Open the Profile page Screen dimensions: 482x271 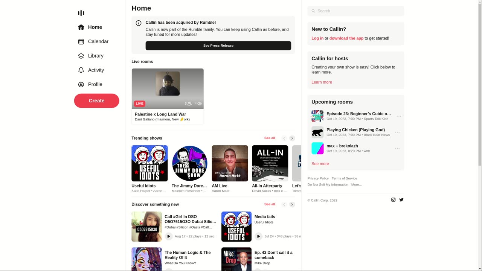pos(90,84)
